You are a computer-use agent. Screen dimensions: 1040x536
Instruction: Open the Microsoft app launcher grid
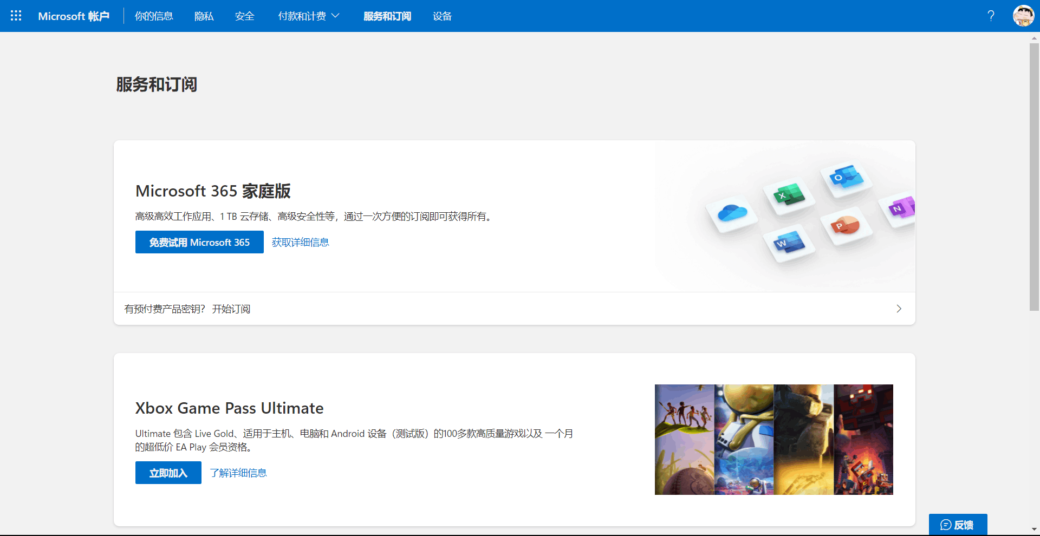(x=16, y=16)
